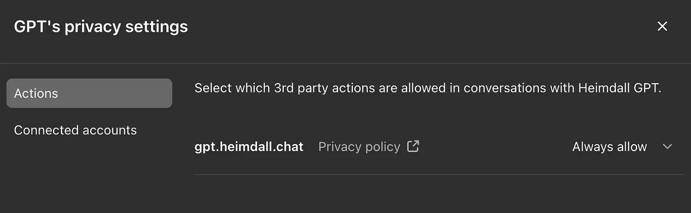Screen dimensions: 691x213
Task: Switch to the Connected accounts tab
Action: [x=76, y=130]
